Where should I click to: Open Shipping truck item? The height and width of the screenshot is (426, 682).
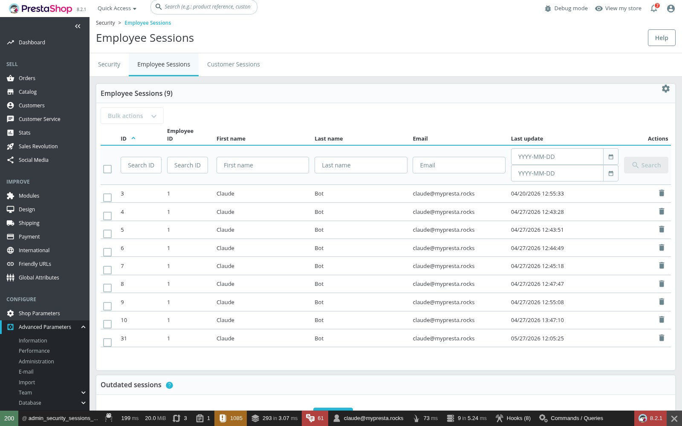click(x=29, y=223)
